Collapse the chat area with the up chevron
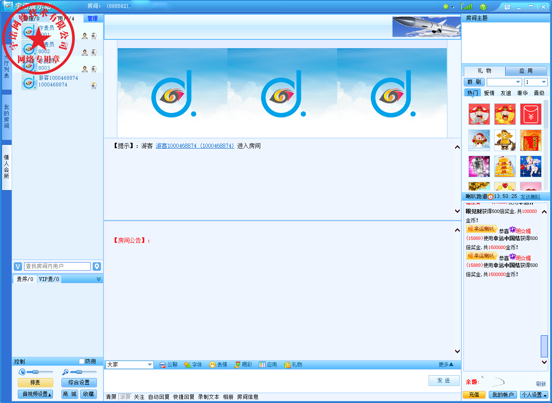 pyautogui.click(x=457, y=147)
